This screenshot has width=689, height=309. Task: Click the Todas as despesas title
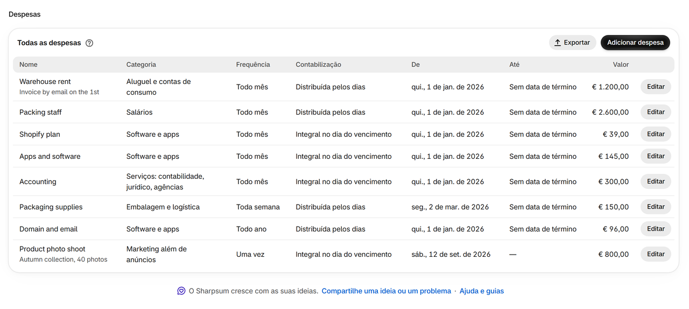tap(49, 43)
